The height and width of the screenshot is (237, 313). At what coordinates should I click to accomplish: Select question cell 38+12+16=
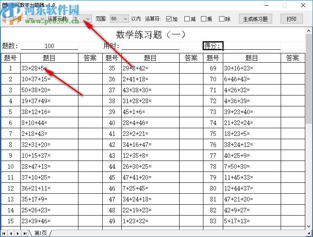49,112
